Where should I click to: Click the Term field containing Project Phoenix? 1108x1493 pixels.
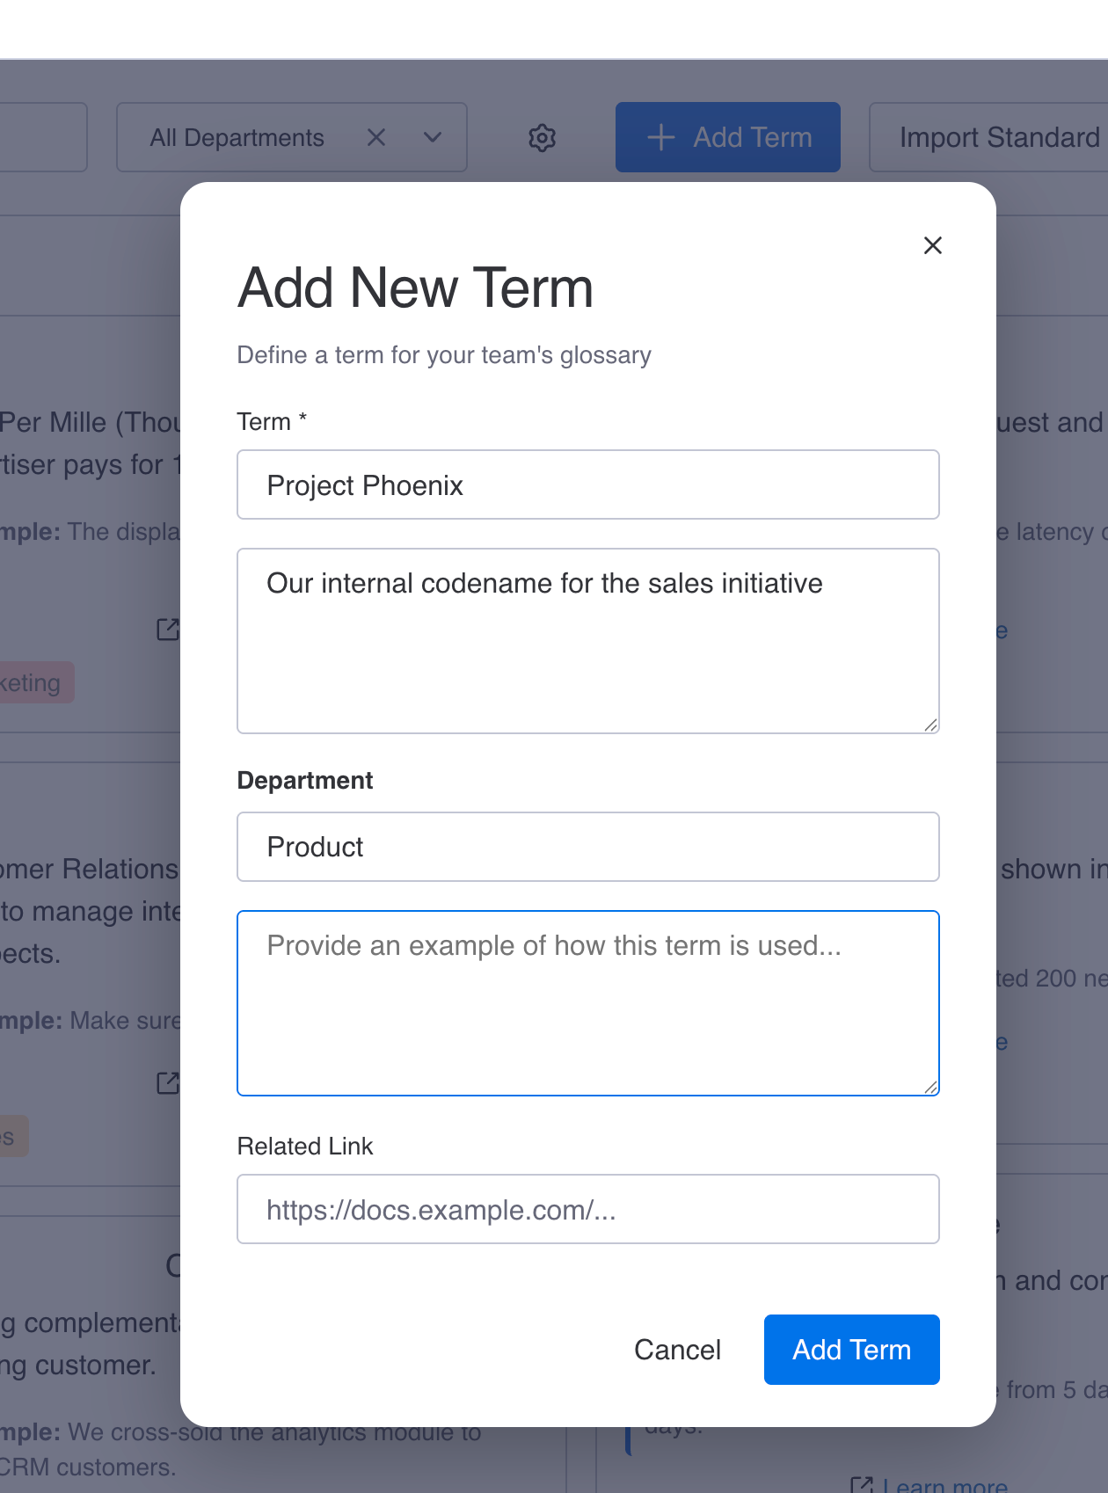click(587, 484)
